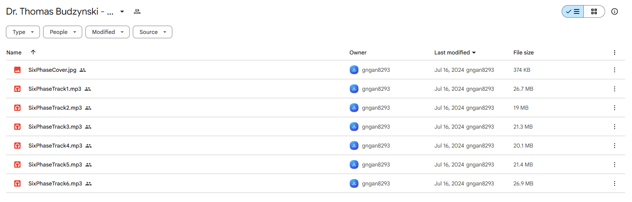
Task: Open more actions for SixPhaseTrack1.mp3
Action: coord(615,89)
